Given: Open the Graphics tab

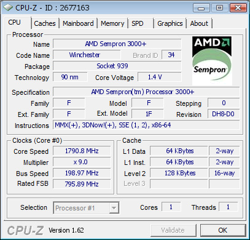Looking at the screenshot, I should pos(170,23).
